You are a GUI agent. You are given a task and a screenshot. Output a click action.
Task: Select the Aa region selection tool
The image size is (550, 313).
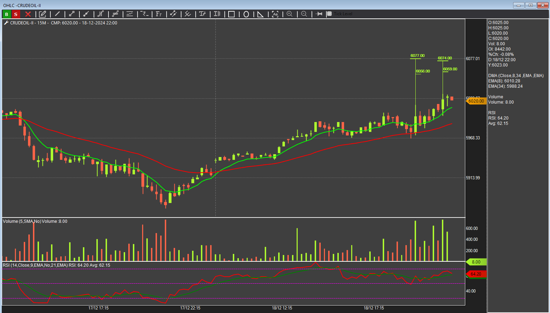tap(275, 14)
